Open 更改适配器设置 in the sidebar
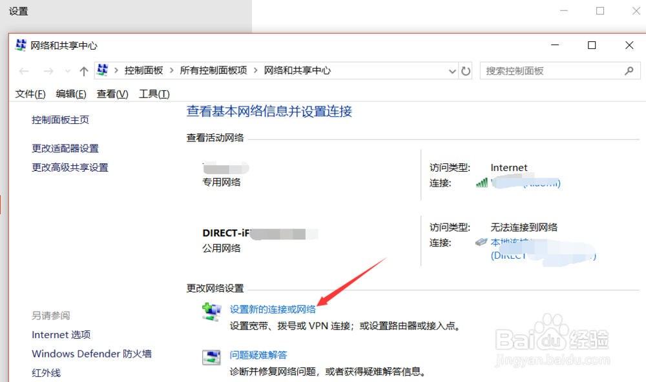Screen dimensions: 646x382 pos(66,148)
